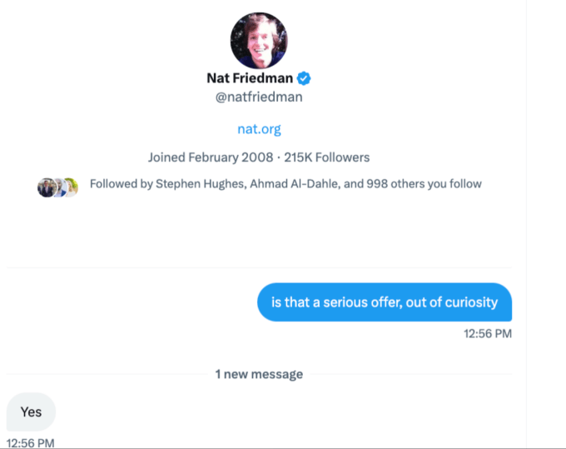Click the @natfriedman handle
The image size is (566, 449).
[259, 97]
